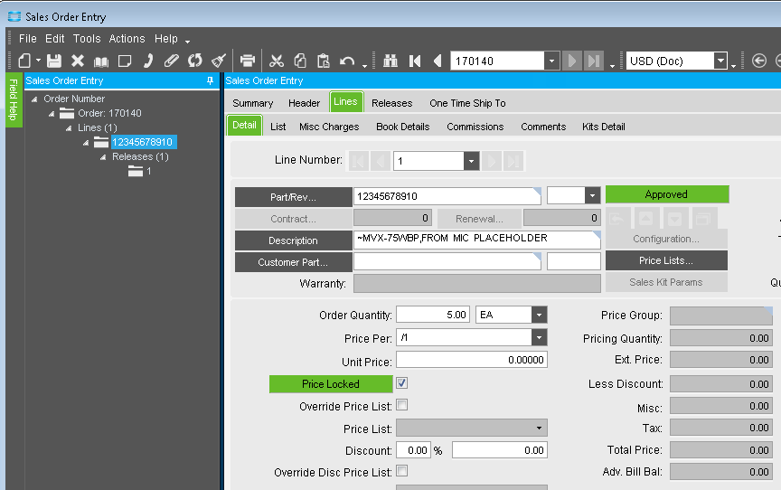
Task: Click the paperclip attachment icon
Action: (x=172, y=61)
